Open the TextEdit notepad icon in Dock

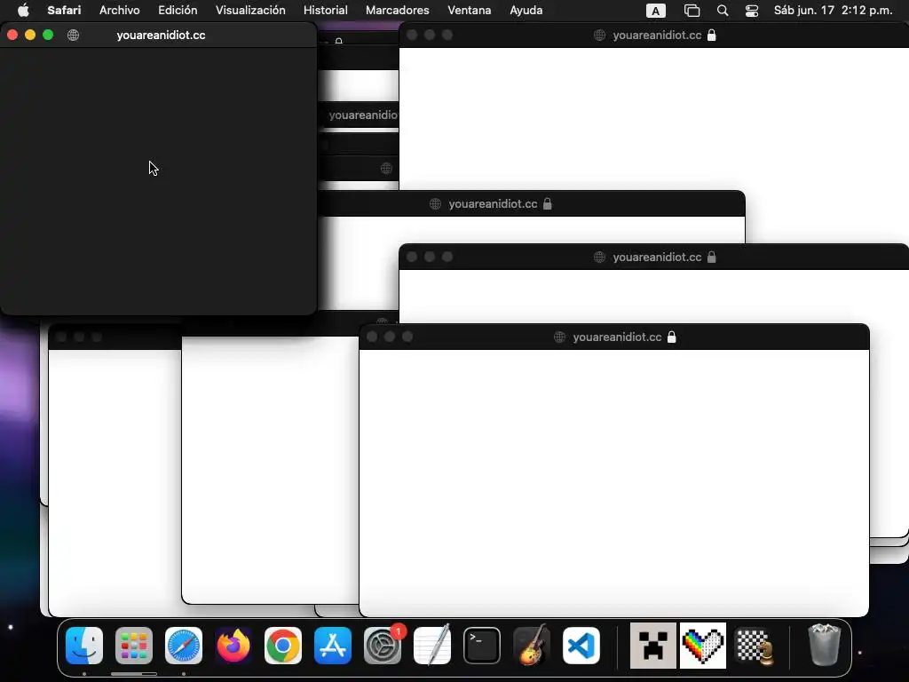tap(432, 646)
